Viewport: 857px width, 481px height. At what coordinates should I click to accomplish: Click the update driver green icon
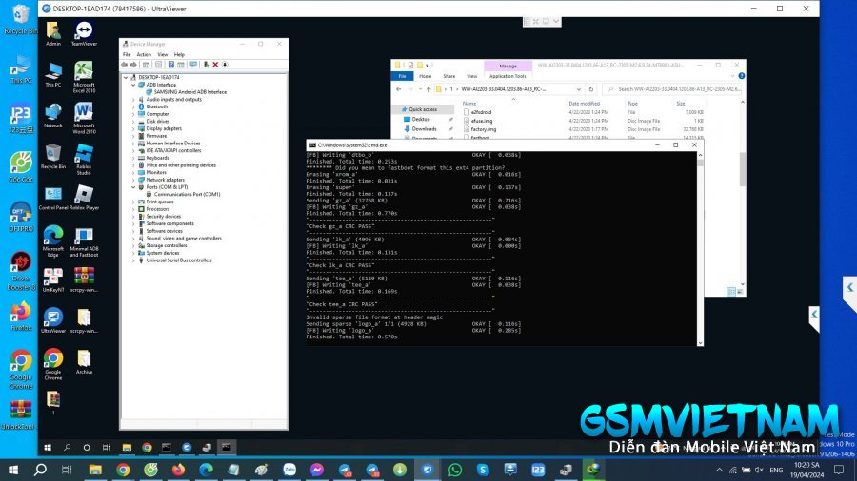pos(206,65)
